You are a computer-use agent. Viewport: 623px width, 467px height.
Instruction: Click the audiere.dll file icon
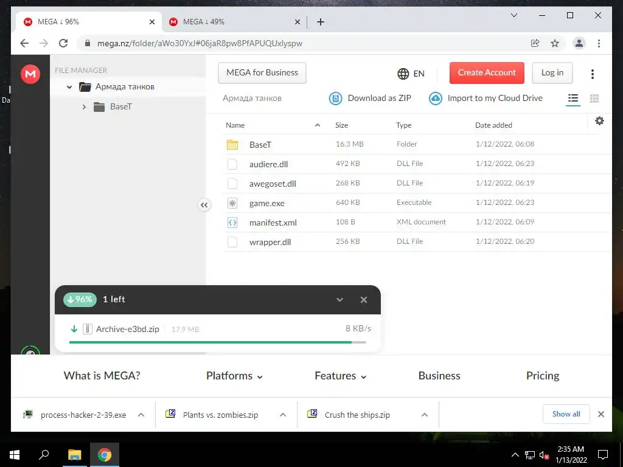(x=232, y=164)
